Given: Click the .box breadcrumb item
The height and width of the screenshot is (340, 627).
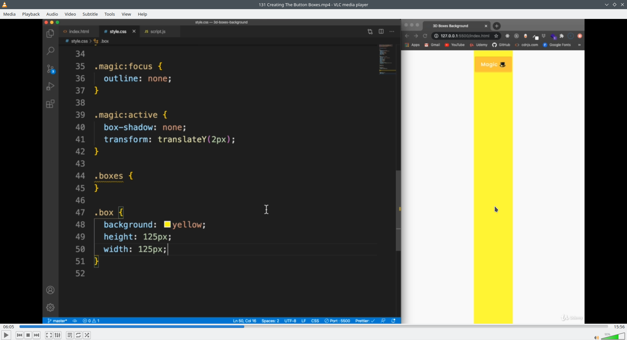Looking at the screenshot, I should pos(105,41).
